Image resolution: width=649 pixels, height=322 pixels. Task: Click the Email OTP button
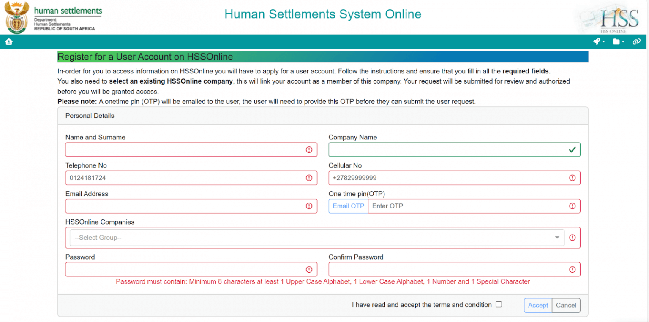[348, 206]
